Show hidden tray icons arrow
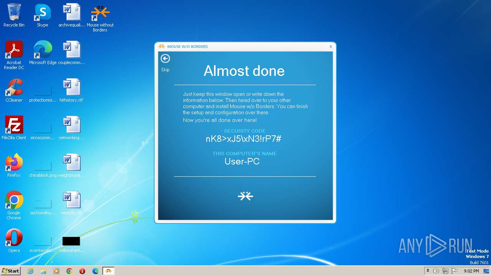The width and height of the screenshot is (491, 276). (x=428, y=271)
